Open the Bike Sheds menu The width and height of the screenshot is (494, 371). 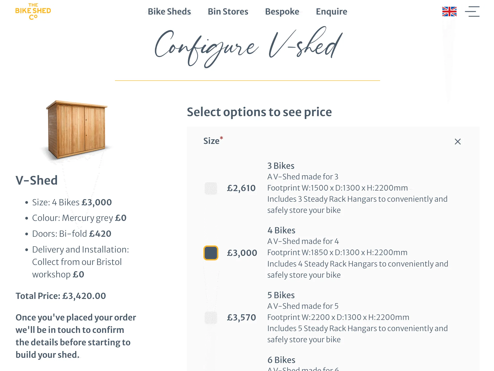point(169,12)
